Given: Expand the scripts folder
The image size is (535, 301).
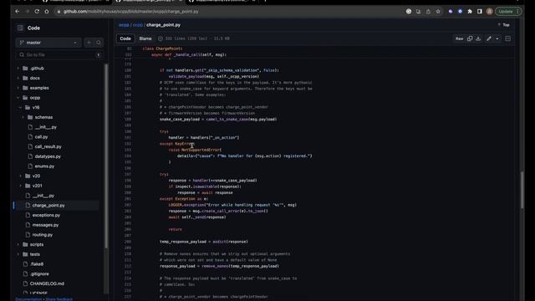Looking at the screenshot, I should [x=18, y=245].
